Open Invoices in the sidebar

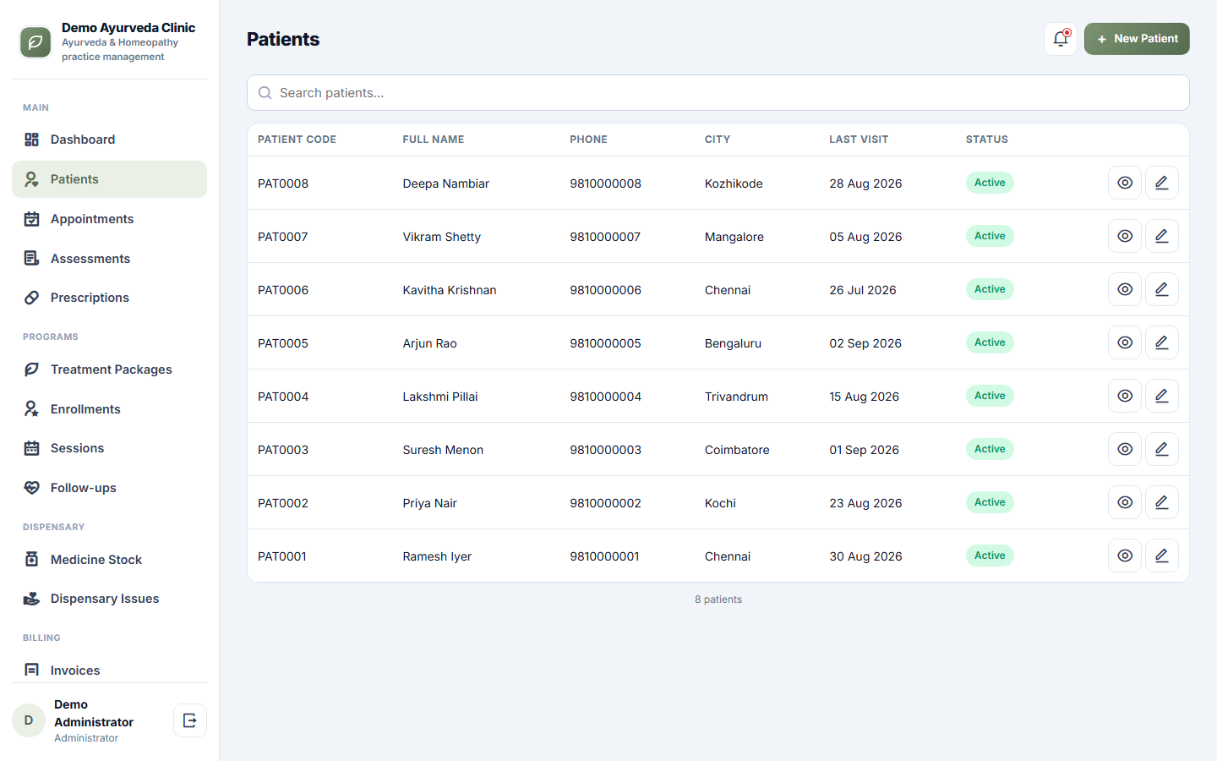tap(109, 671)
